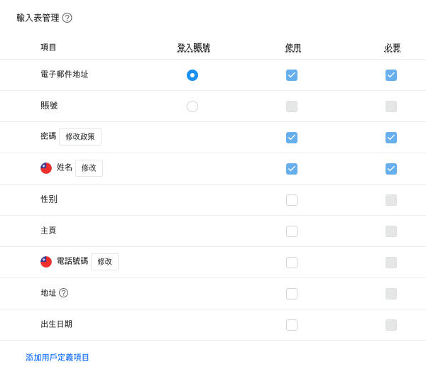Screen dimensions: 426x379
Task: Click 修改 button next to 電話號碼
Action: pos(104,262)
